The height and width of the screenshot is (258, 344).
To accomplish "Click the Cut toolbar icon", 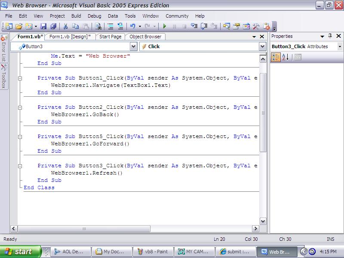I will pyautogui.click(x=66, y=26).
